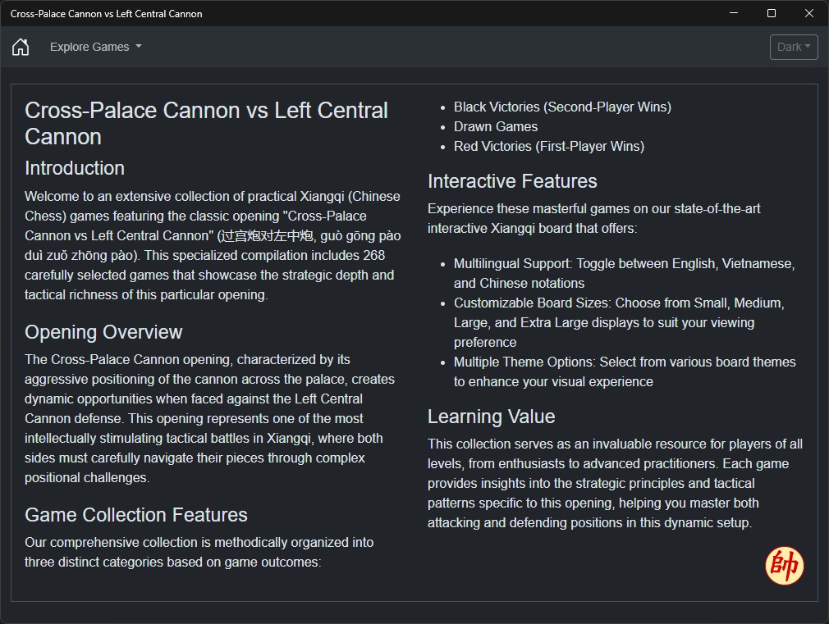Go to the home page icon
The image size is (829, 624).
21,47
